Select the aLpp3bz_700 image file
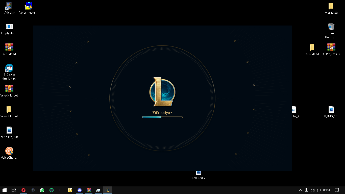Viewport: 345px width, 194px height. click(x=9, y=132)
